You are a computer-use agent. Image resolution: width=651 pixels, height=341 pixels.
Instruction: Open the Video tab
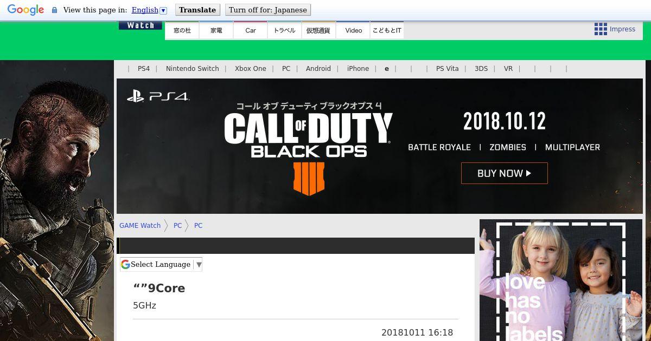pyautogui.click(x=353, y=30)
